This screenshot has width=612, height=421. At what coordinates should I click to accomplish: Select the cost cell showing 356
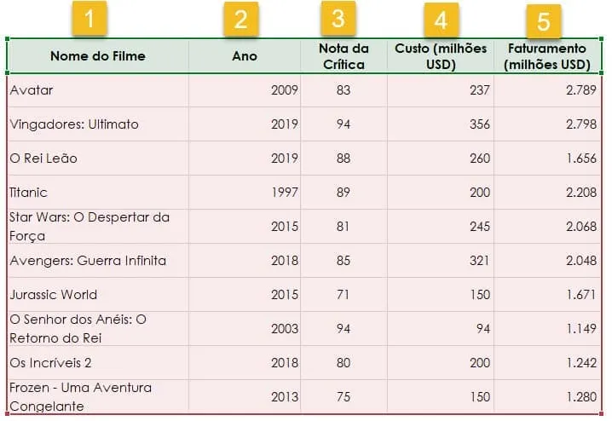pos(441,124)
